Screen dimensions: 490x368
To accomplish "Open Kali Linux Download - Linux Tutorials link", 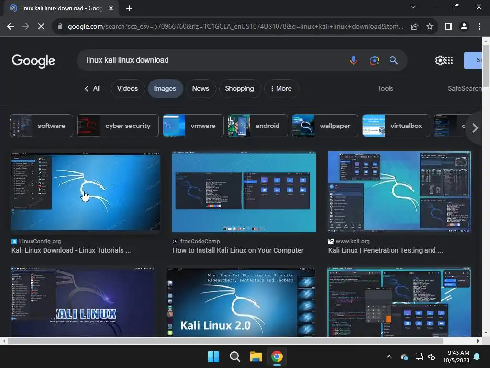I will [71, 250].
